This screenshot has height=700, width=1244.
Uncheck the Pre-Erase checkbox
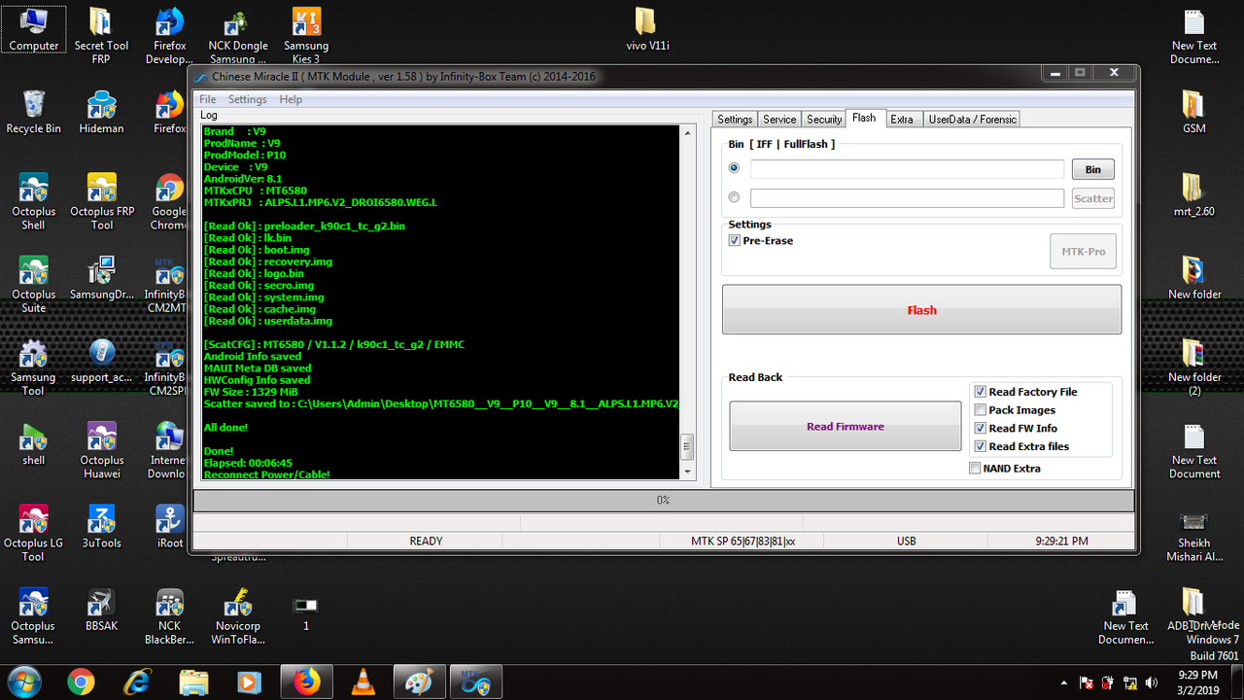[x=735, y=240]
